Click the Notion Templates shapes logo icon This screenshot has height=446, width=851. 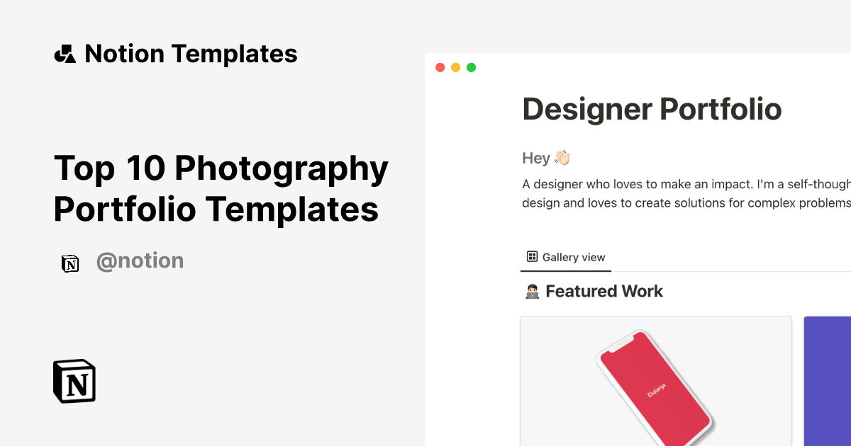point(65,54)
